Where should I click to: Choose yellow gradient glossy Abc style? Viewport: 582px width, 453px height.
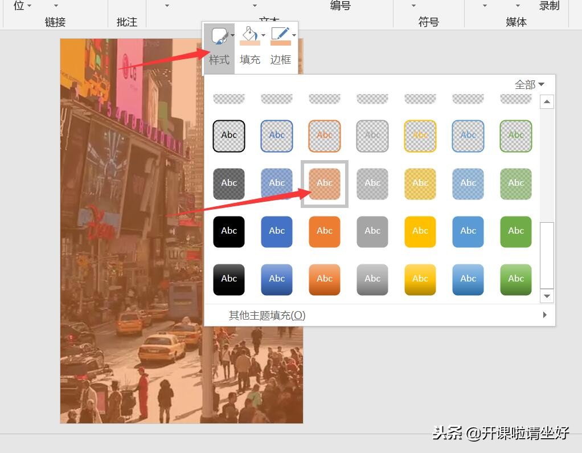420,280
